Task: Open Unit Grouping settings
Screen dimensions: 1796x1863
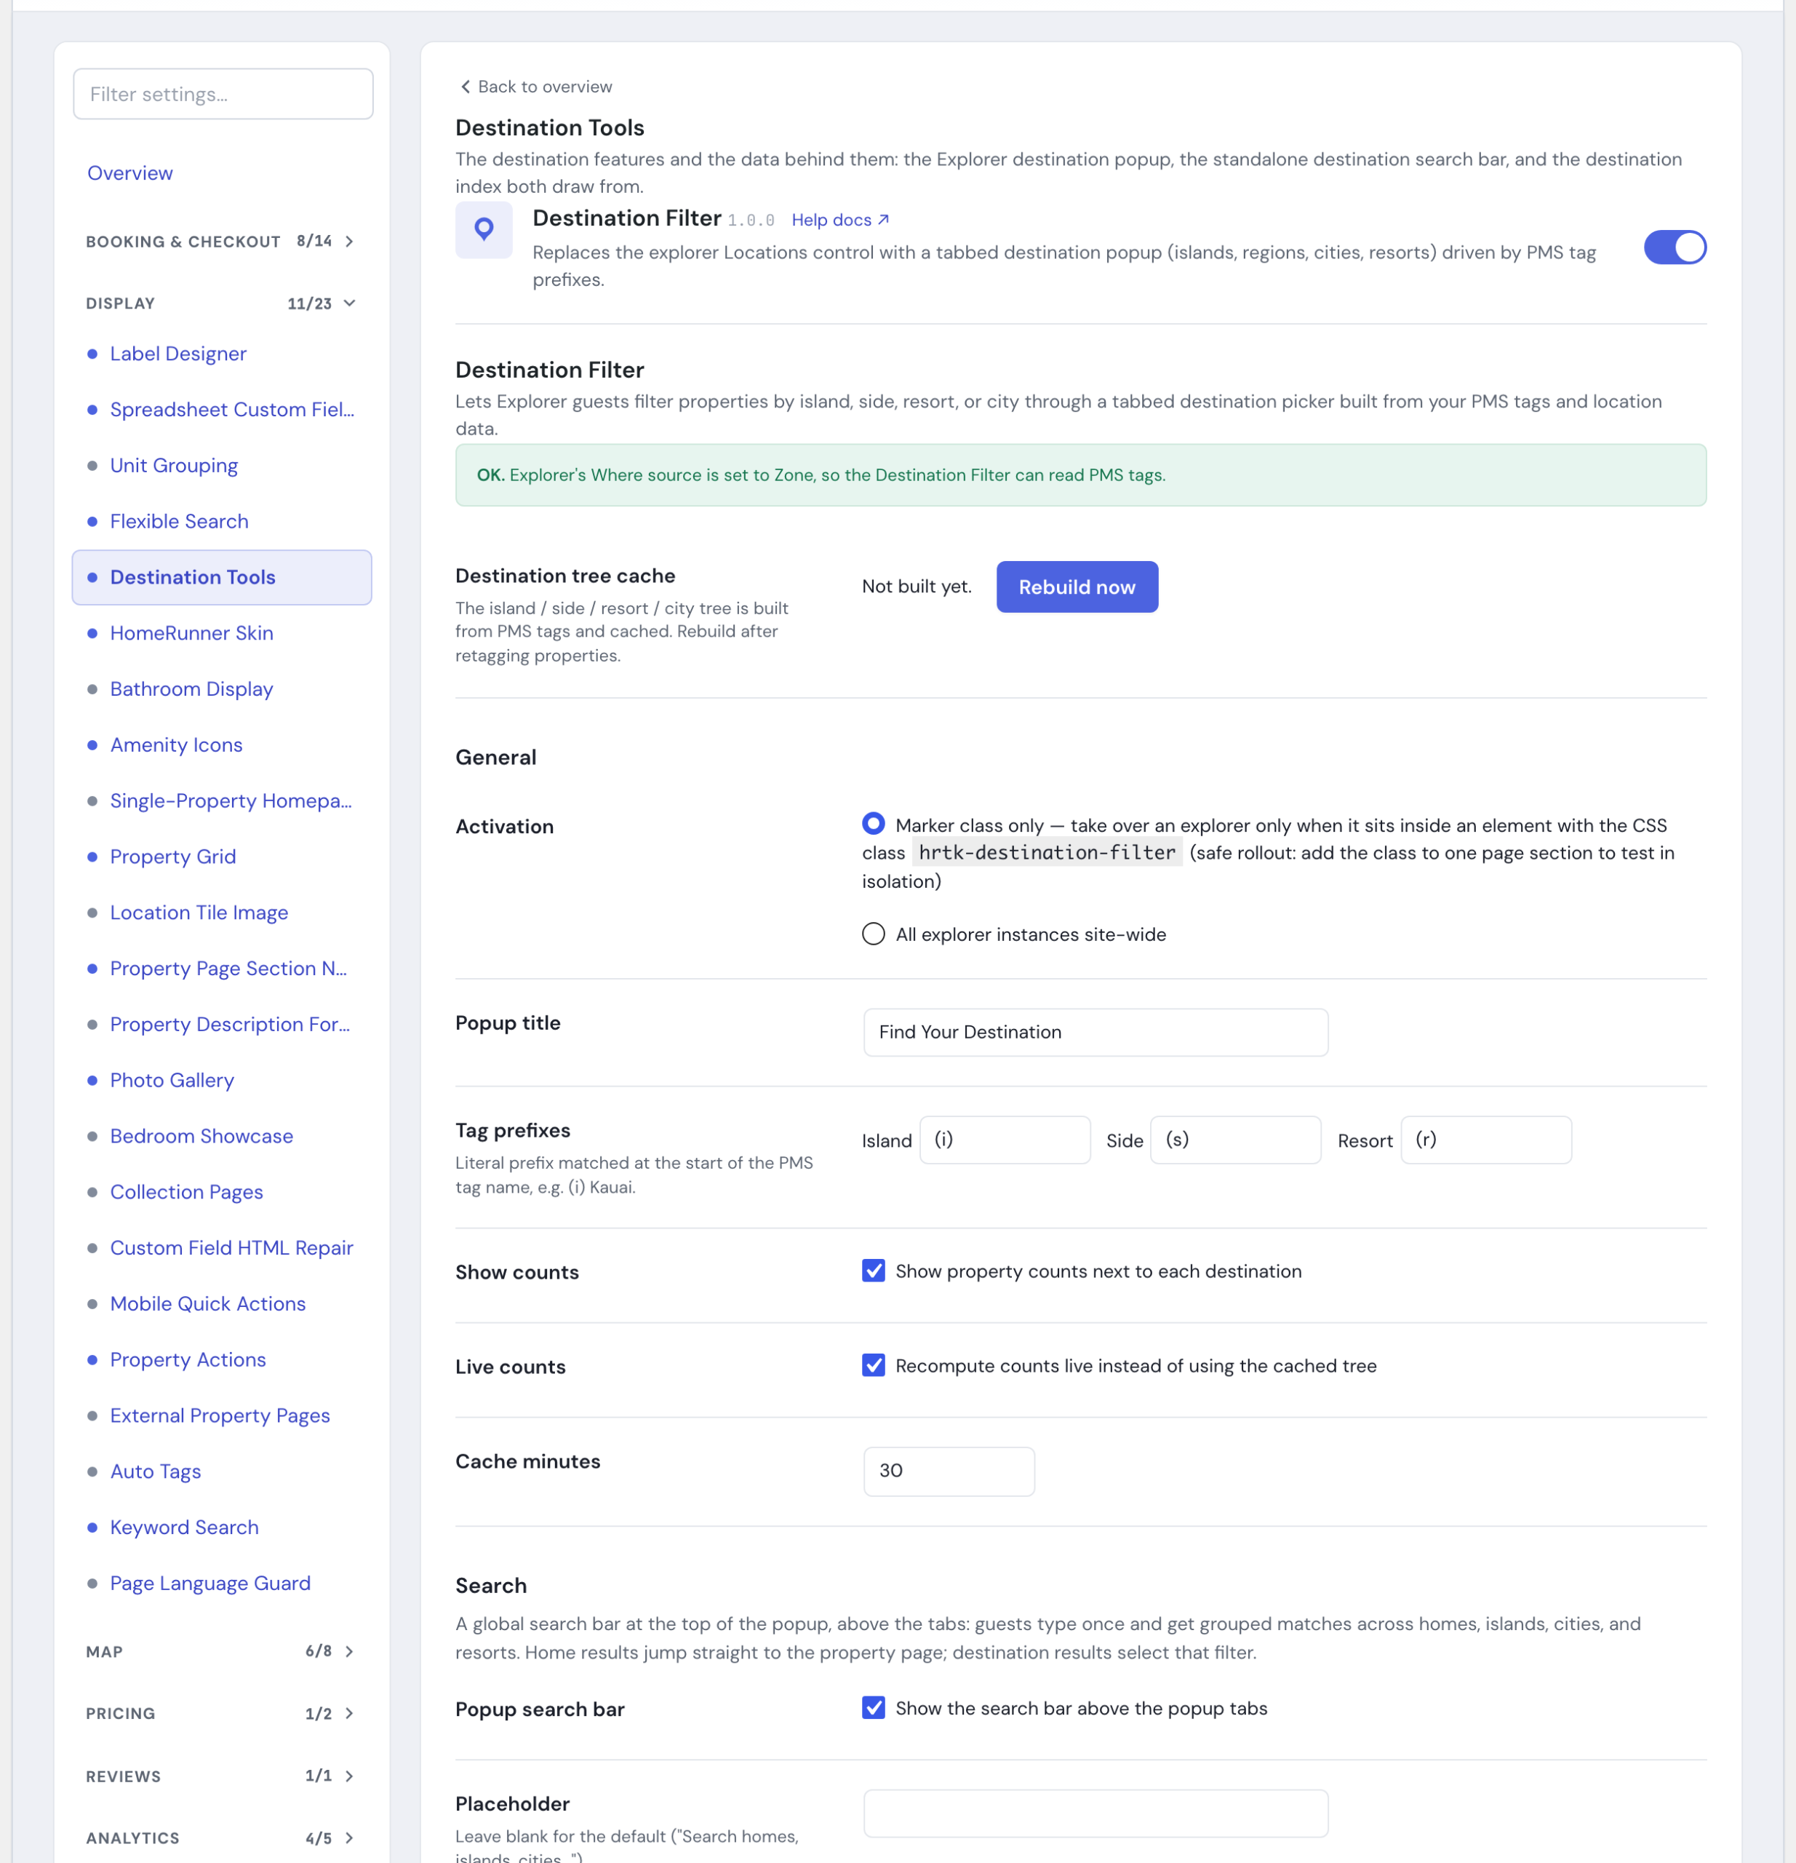Action: pos(174,465)
